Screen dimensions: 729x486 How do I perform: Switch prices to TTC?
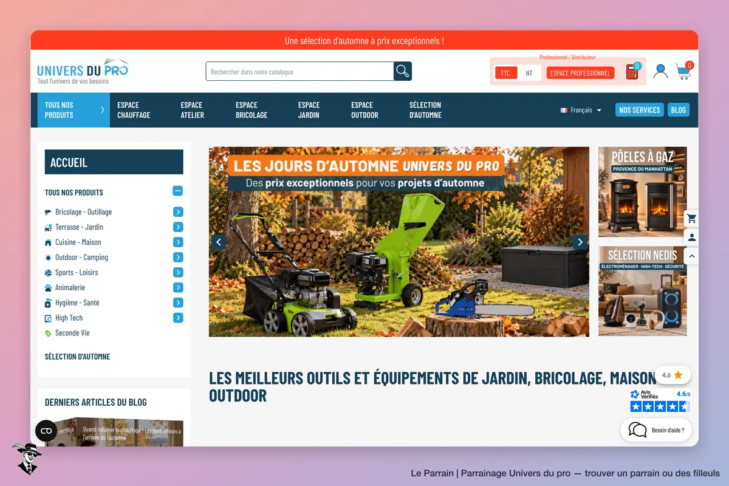point(505,73)
